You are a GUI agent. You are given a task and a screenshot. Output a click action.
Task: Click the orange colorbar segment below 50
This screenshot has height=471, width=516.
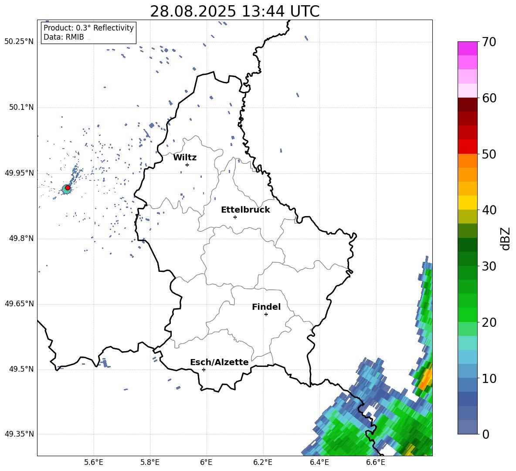[467, 161]
